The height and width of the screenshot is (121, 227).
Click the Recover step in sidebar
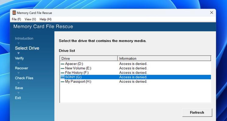tap(21, 68)
